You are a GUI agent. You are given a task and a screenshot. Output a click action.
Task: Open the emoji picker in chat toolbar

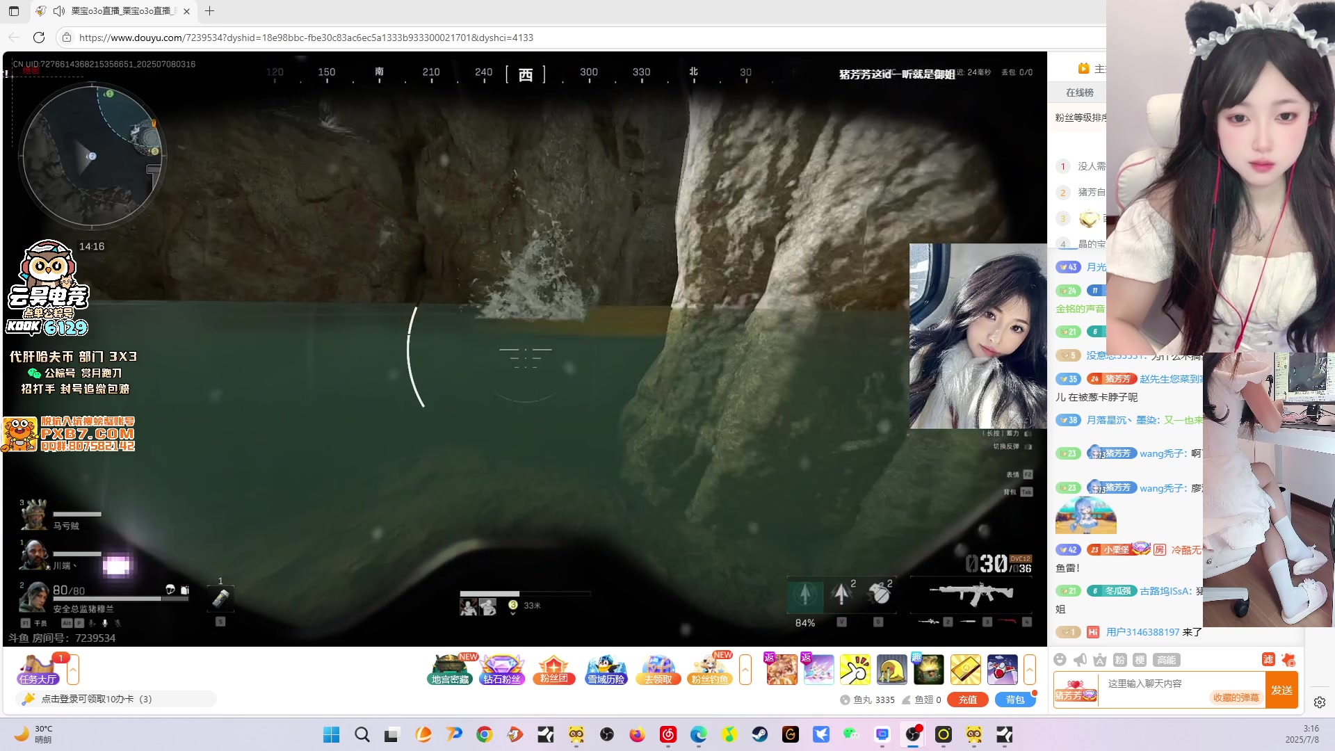(1060, 659)
